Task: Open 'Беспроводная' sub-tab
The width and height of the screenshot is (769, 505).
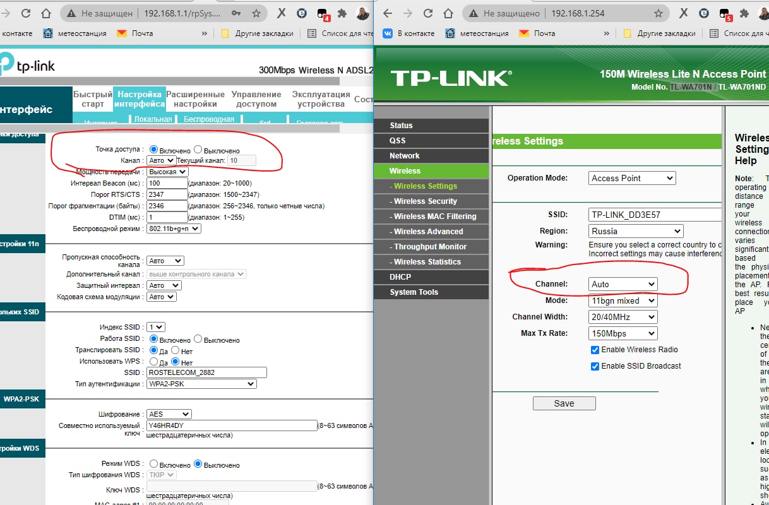Action: pyautogui.click(x=209, y=119)
